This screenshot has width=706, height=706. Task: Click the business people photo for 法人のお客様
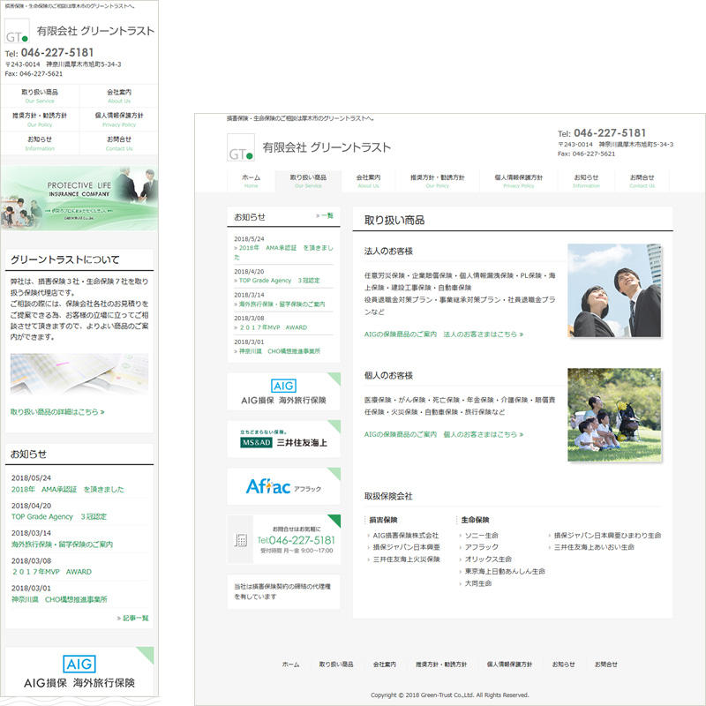coord(614,290)
